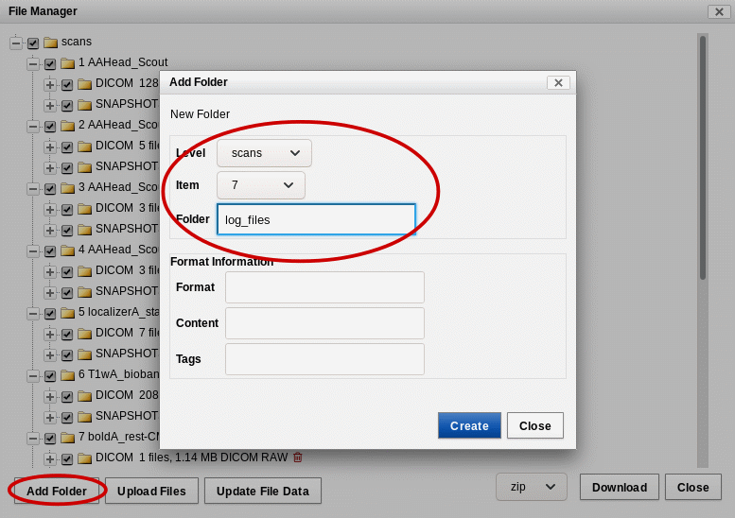The height and width of the screenshot is (518, 735).
Task: Toggle checkbox for scans root folder
Action: click(33, 43)
